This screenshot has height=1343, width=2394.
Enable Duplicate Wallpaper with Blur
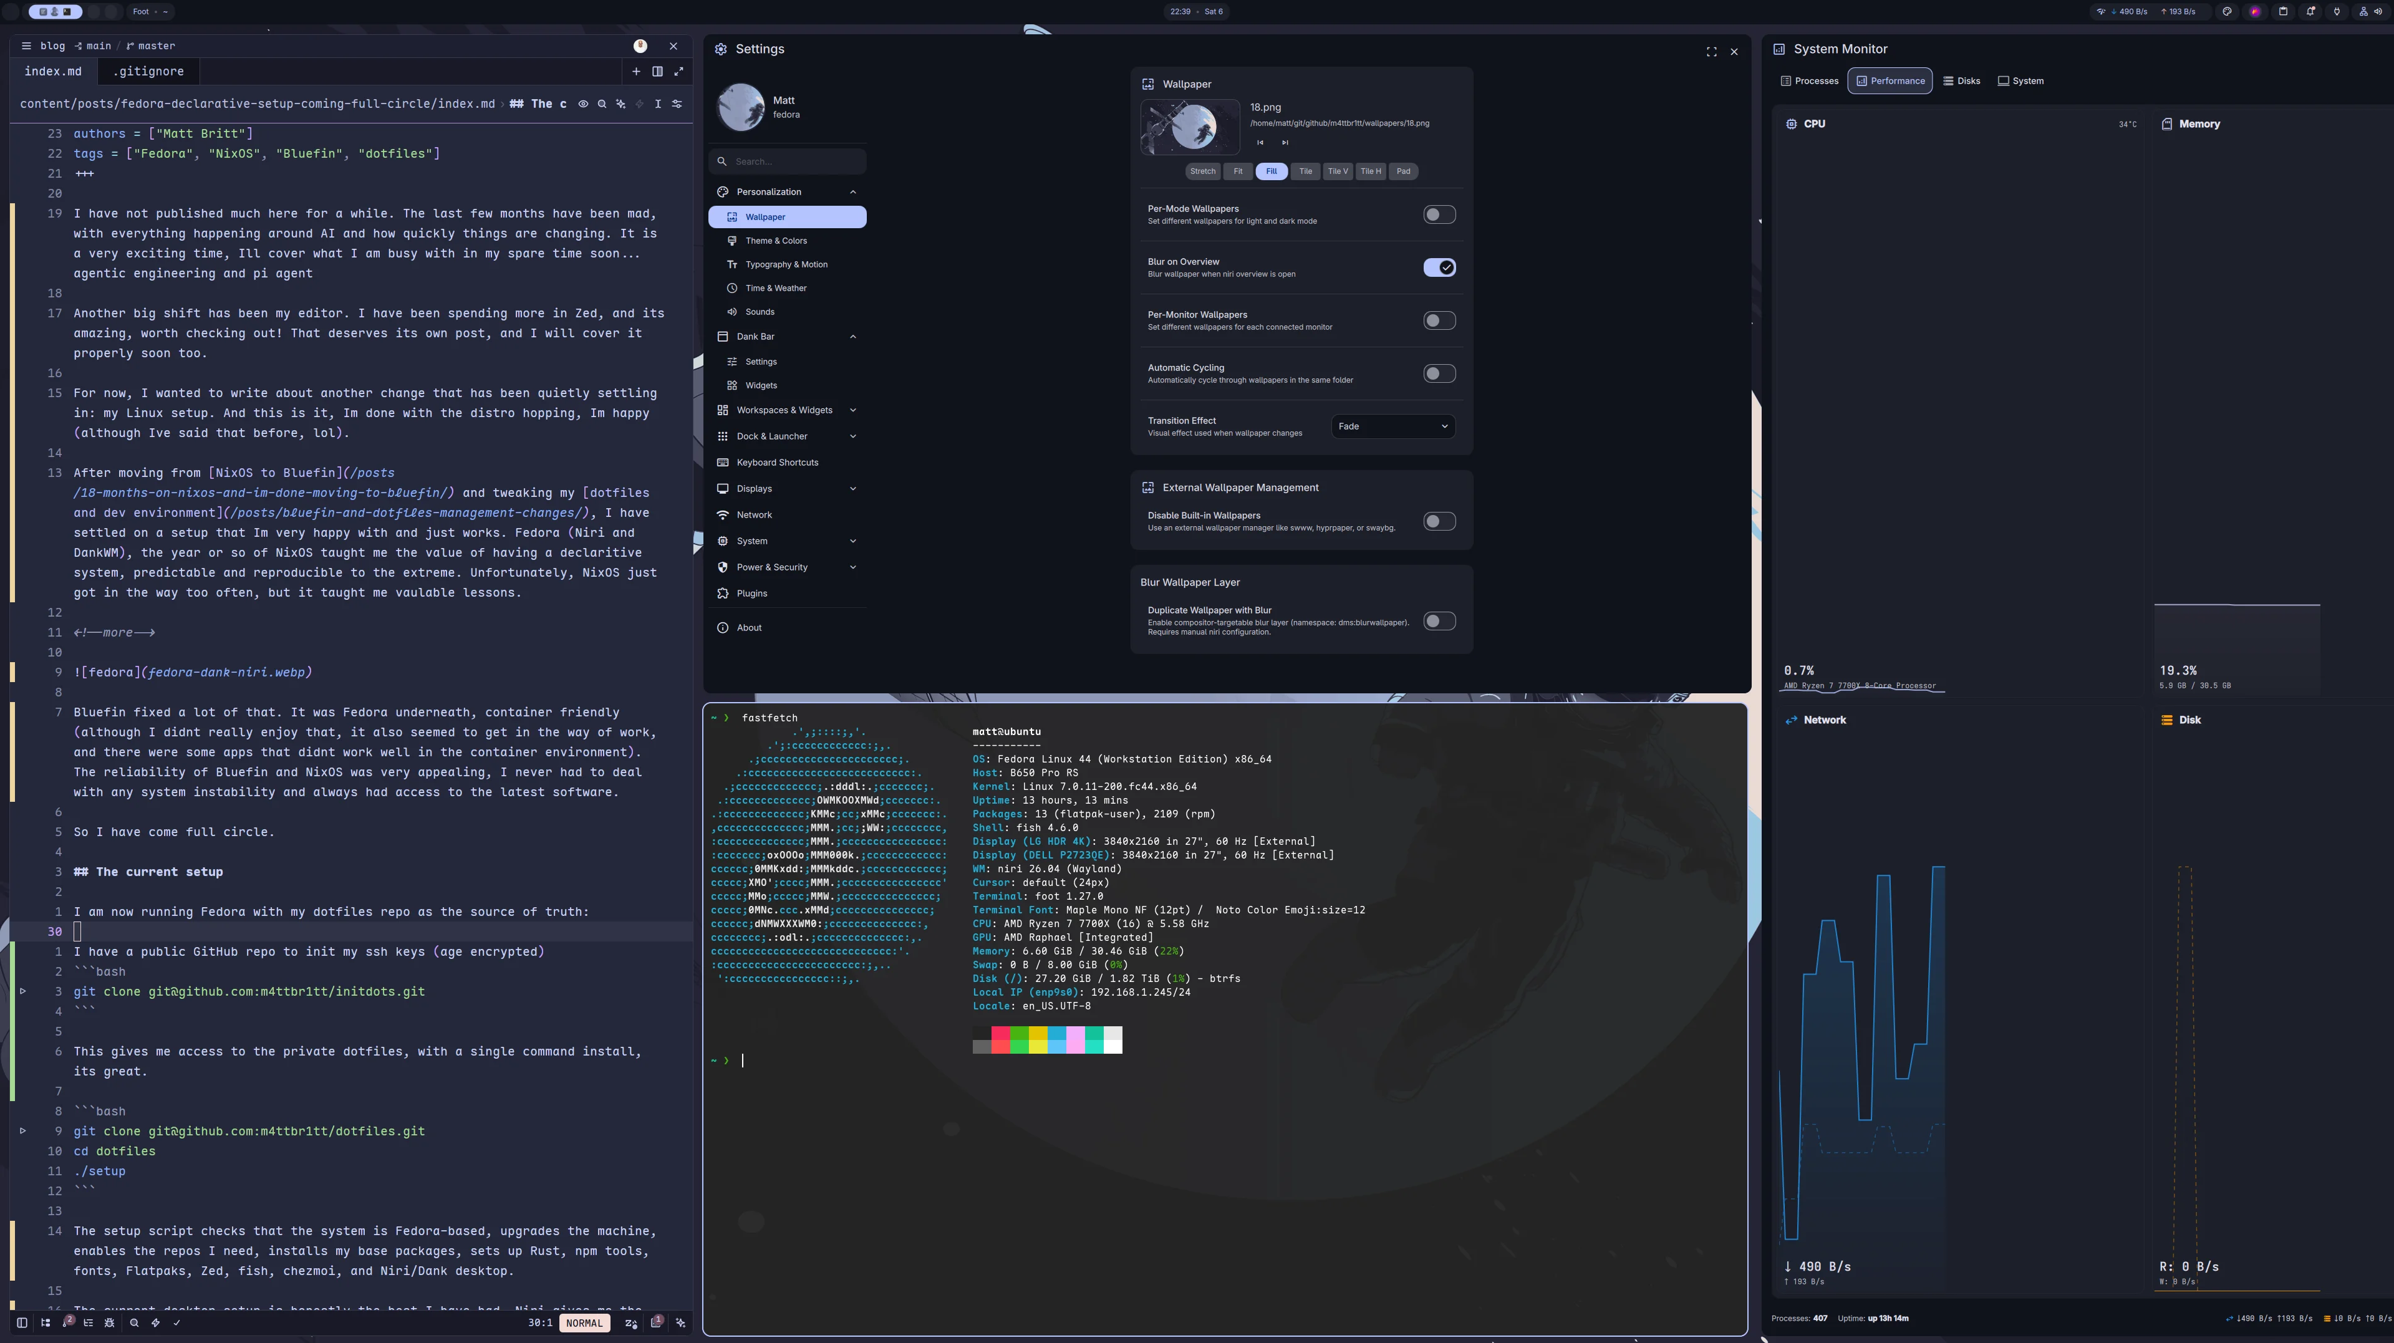click(1439, 621)
